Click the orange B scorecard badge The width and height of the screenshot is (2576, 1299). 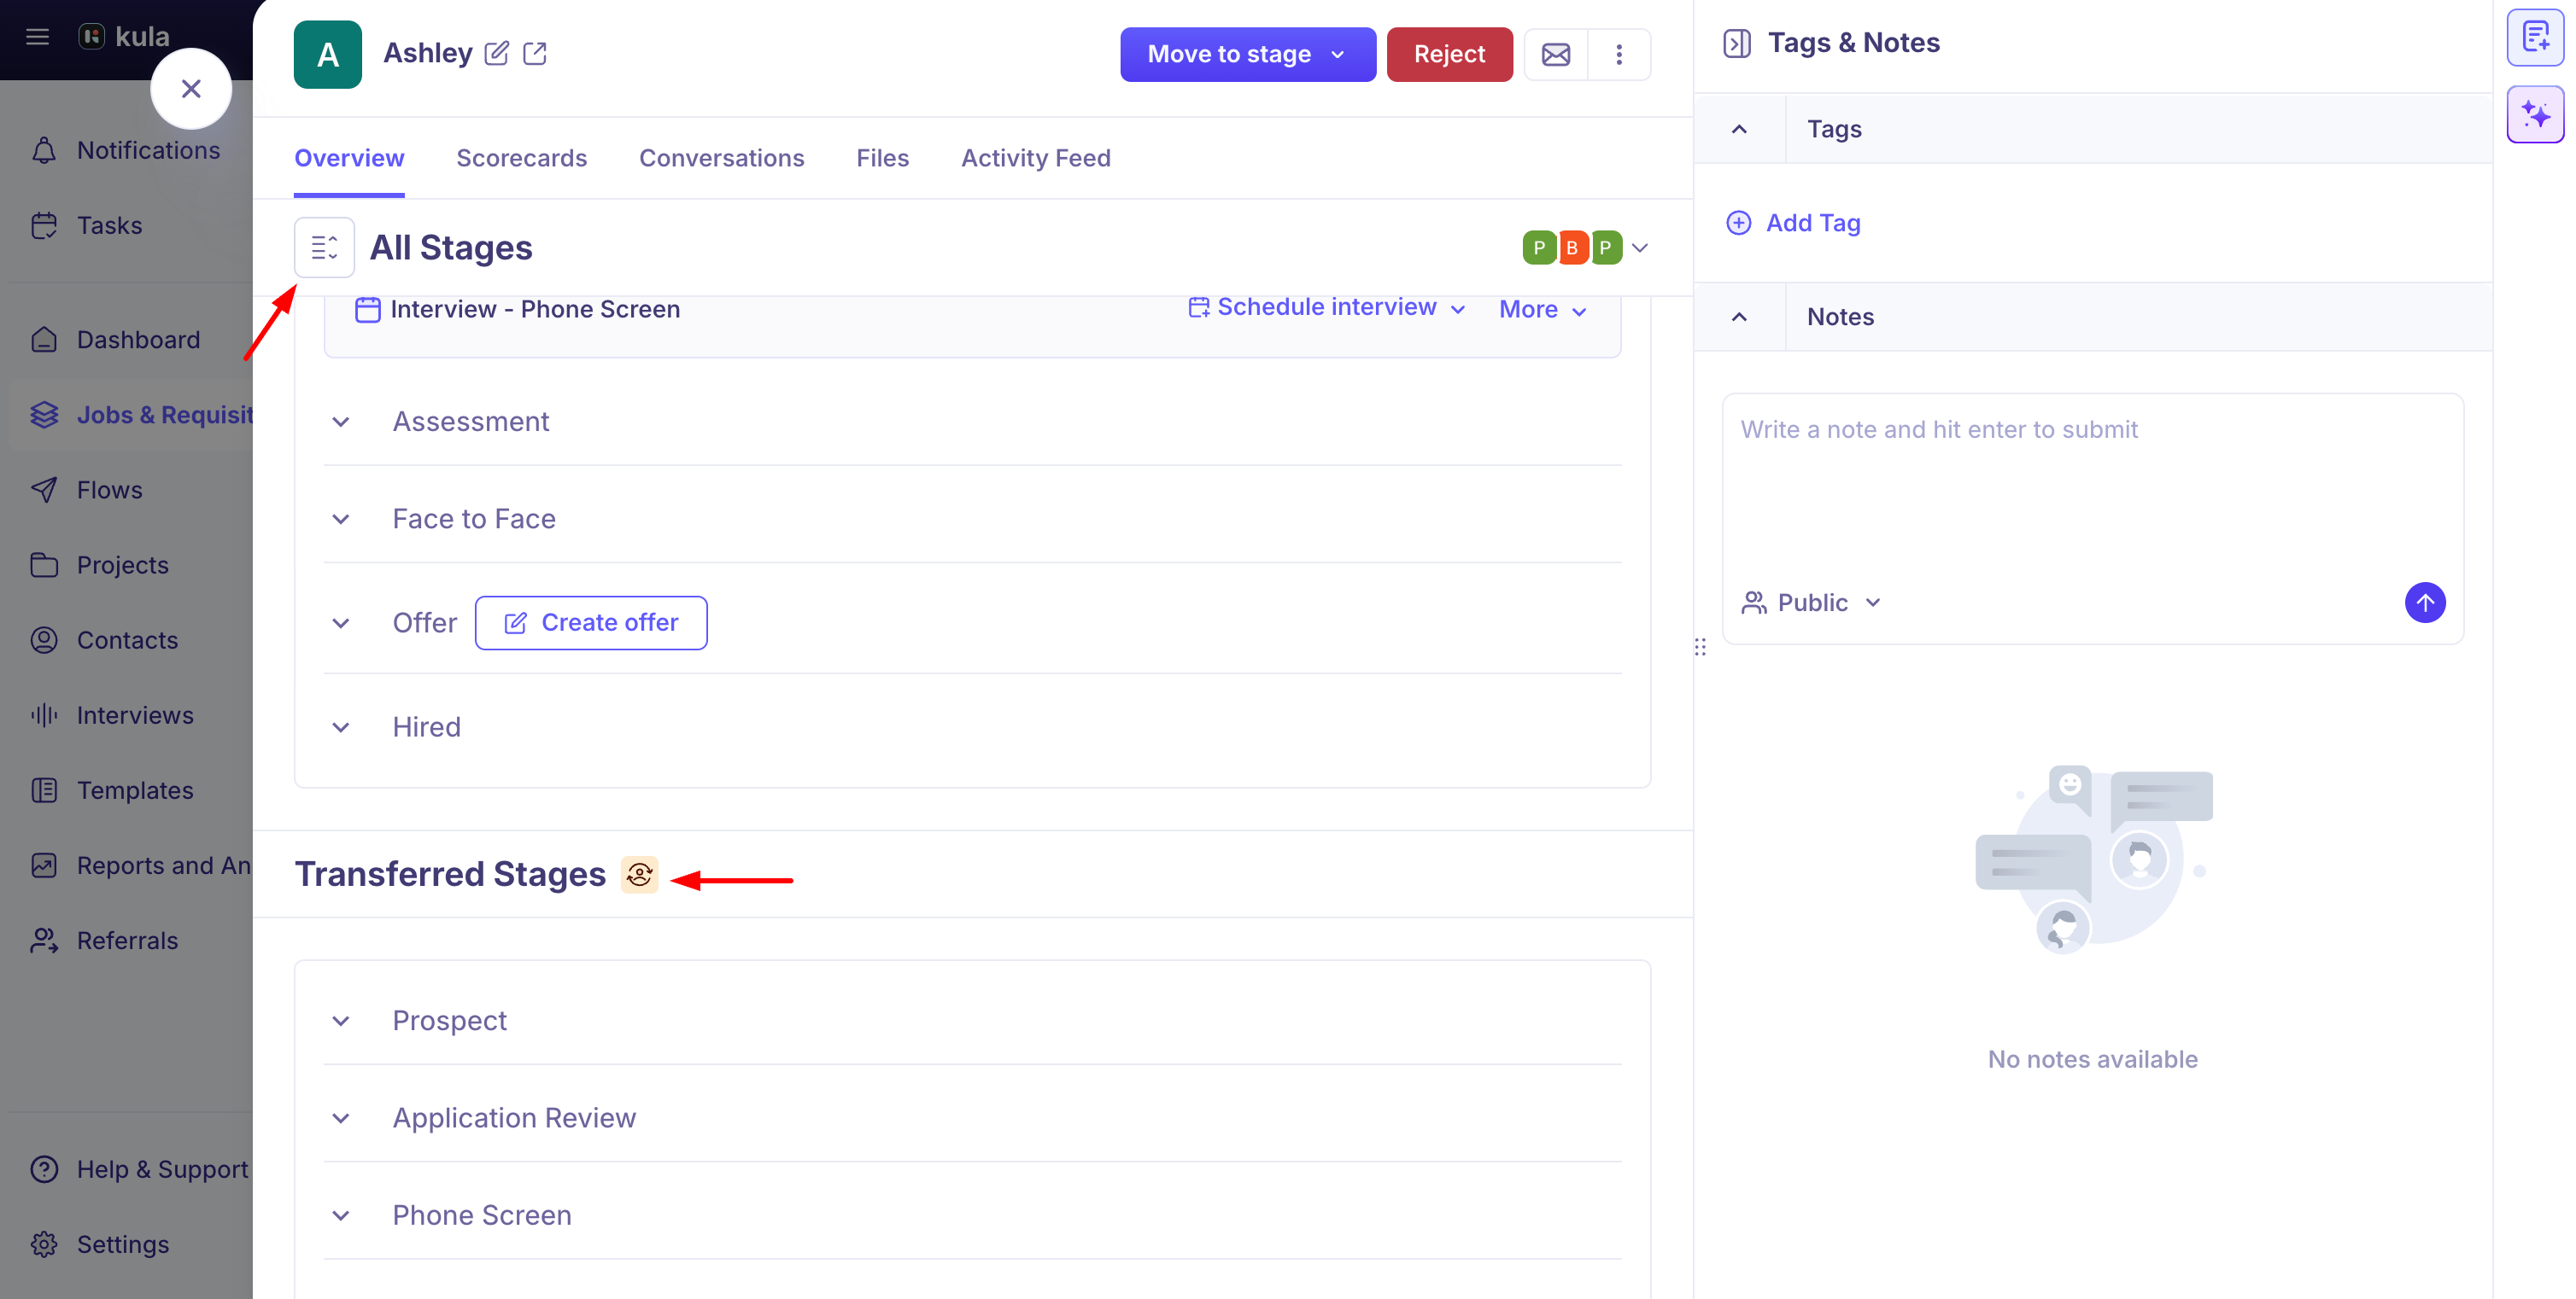(x=1572, y=247)
